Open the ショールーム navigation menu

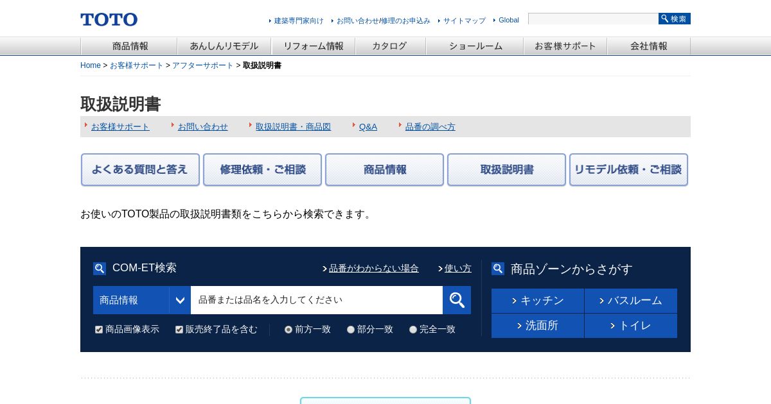475,46
